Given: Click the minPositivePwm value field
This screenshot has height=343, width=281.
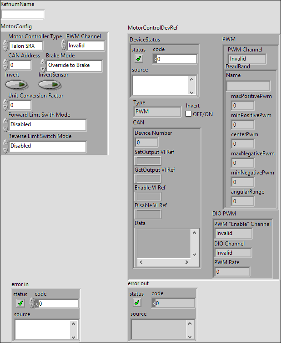Looking at the screenshot, I should 243,125.
